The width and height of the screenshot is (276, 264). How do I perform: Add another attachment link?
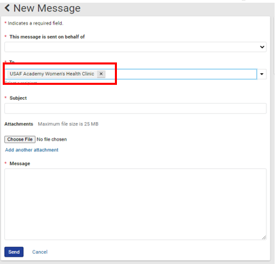(32, 150)
